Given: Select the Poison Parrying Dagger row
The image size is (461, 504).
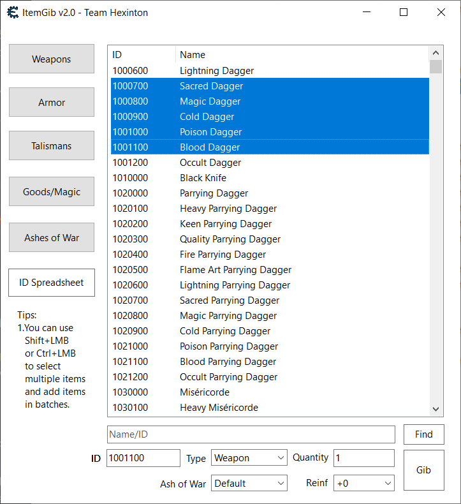Looking at the screenshot, I should 270,346.
